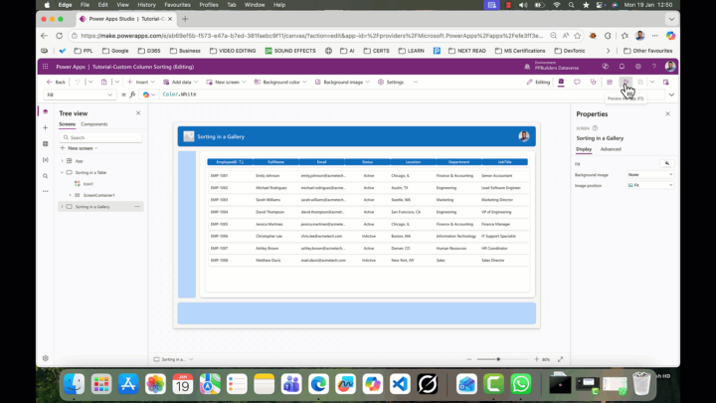
Task: Open the Background color dropdown
Action: (304, 83)
